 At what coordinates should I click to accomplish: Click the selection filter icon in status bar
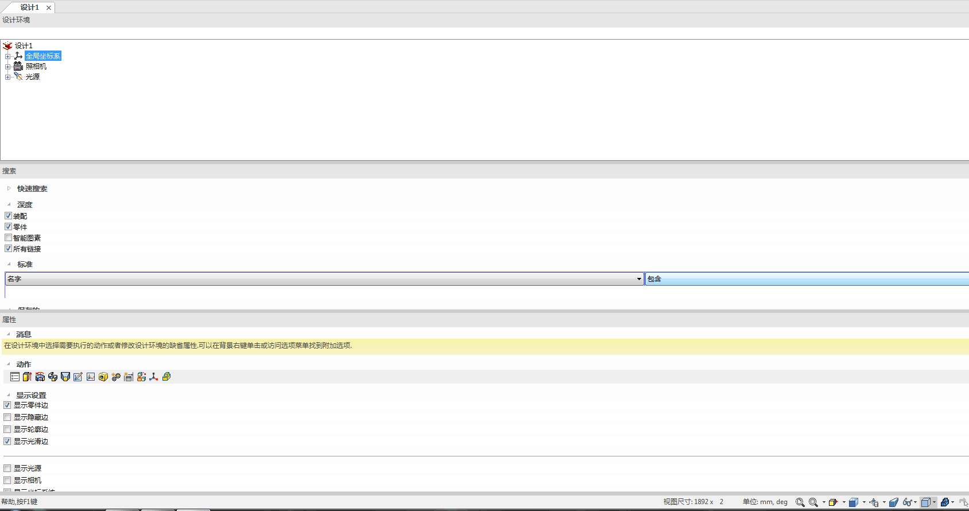pyautogui.click(x=874, y=502)
